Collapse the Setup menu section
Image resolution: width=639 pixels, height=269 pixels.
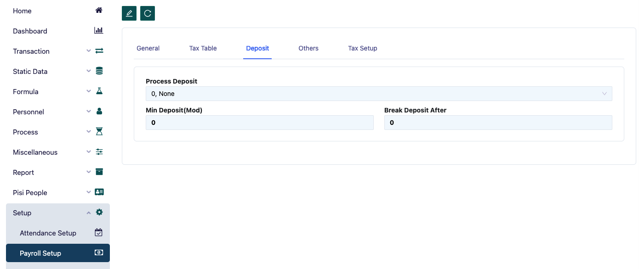[x=89, y=213]
